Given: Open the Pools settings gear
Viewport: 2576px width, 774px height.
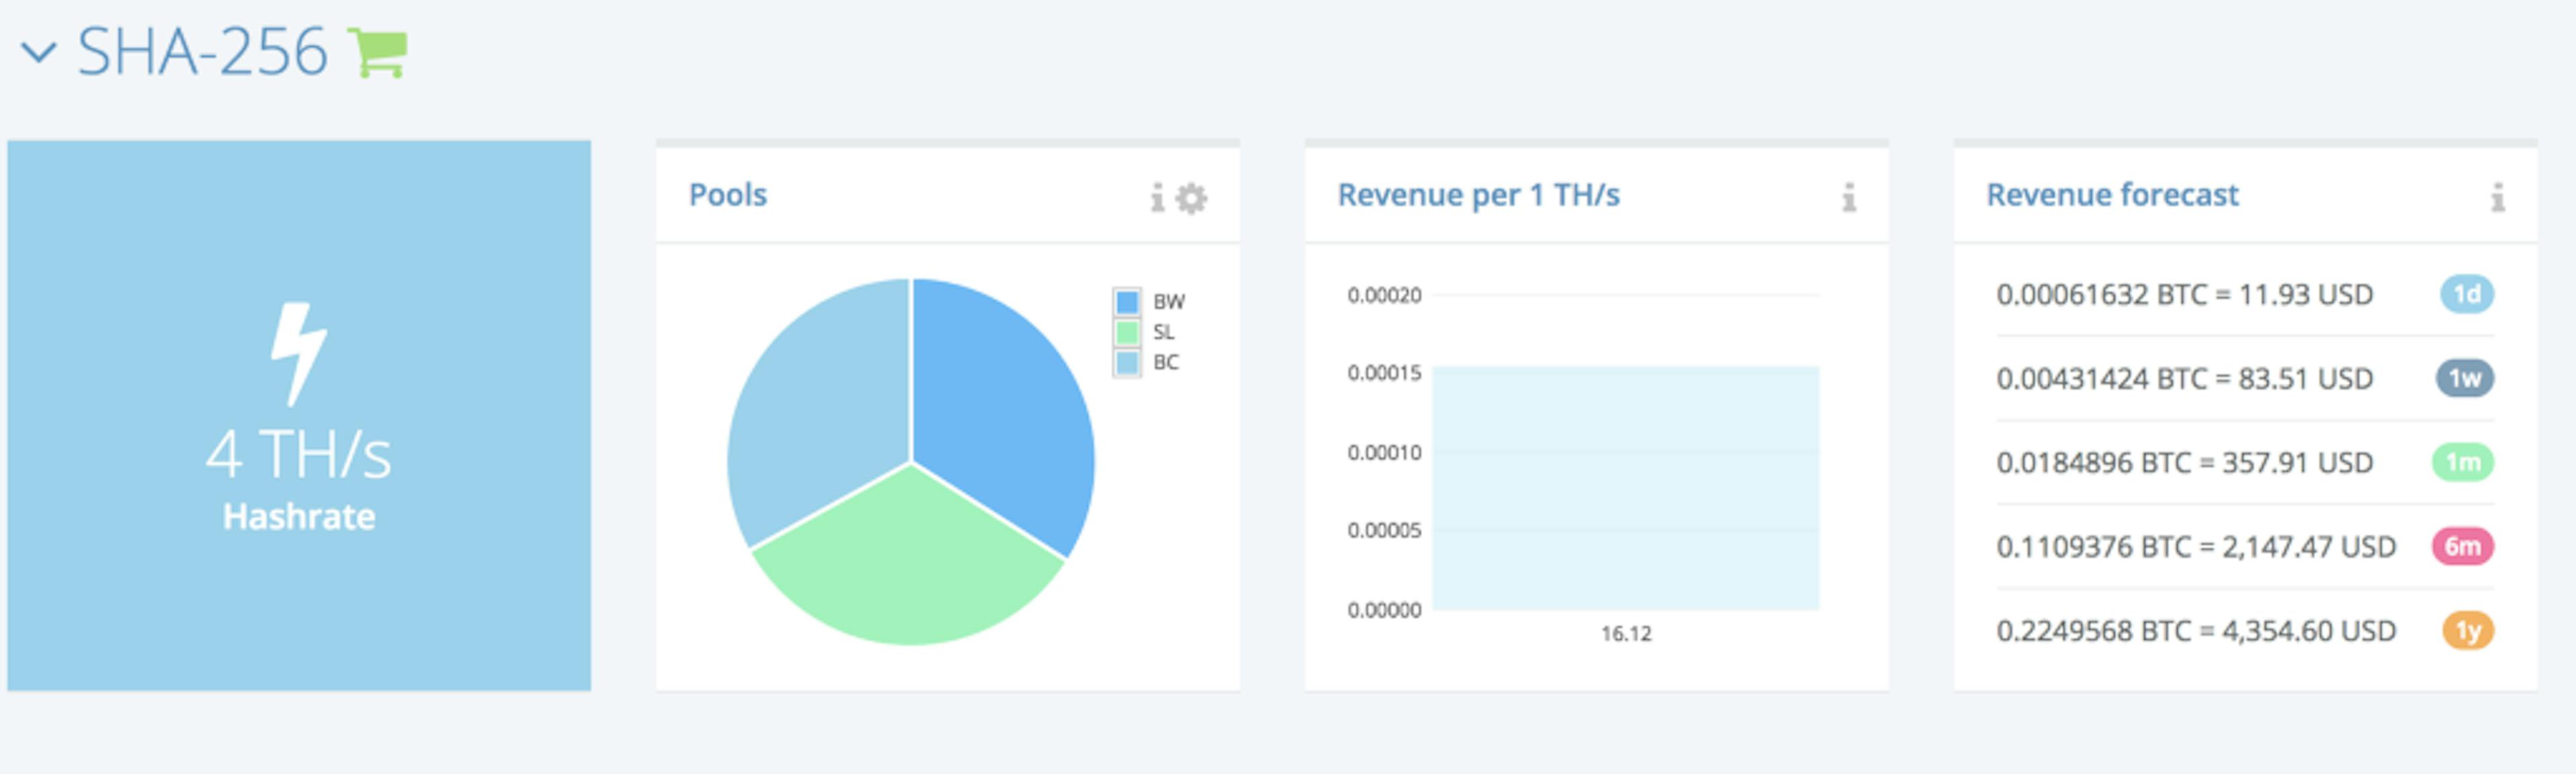Looking at the screenshot, I should pos(1191,198).
